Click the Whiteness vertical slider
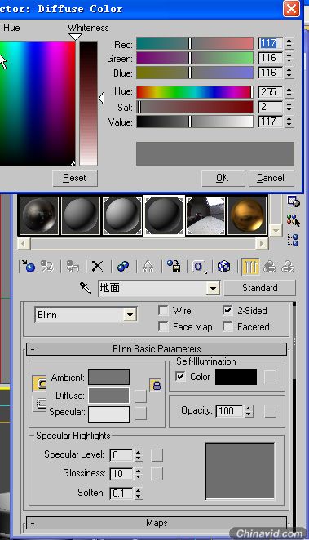Viewport: 309px width, 540px height. pos(88,104)
